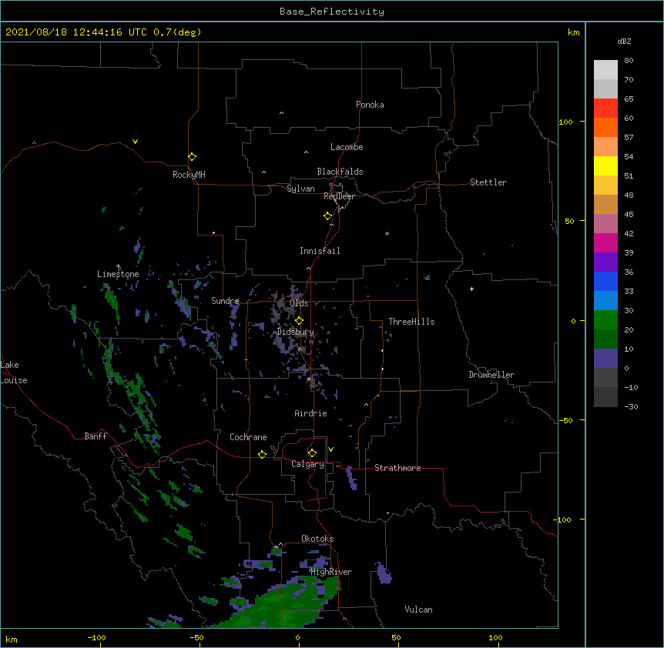The height and width of the screenshot is (648, 664).
Task: Click the Airdrie label
Action: coord(310,413)
